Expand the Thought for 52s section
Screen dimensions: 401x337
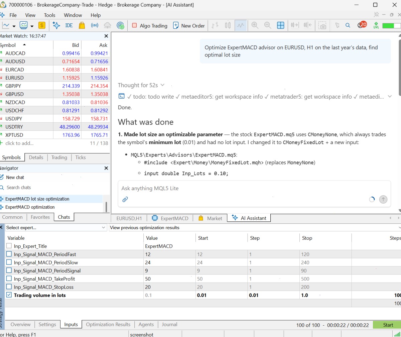tap(141, 85)
